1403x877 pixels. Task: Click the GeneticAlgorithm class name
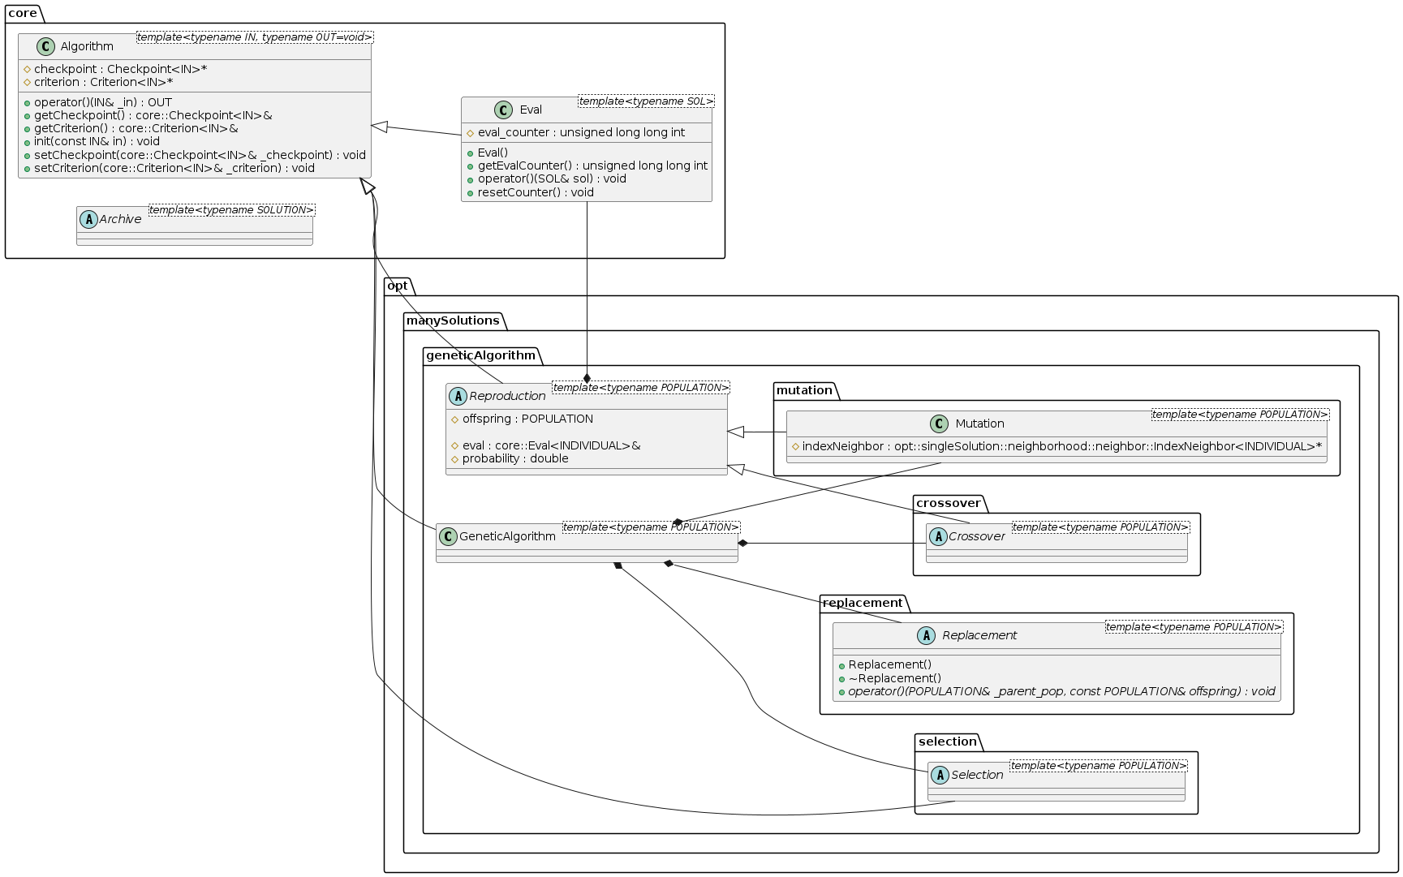pos(507,536)
